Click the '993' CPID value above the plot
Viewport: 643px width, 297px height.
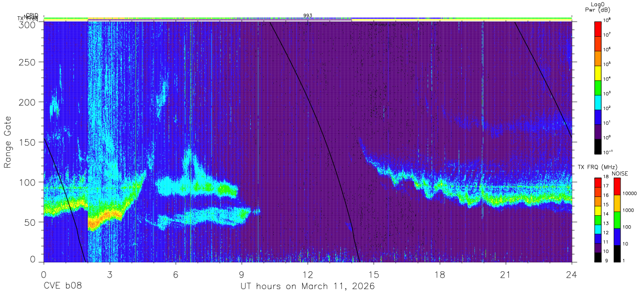tap(308, 16)
